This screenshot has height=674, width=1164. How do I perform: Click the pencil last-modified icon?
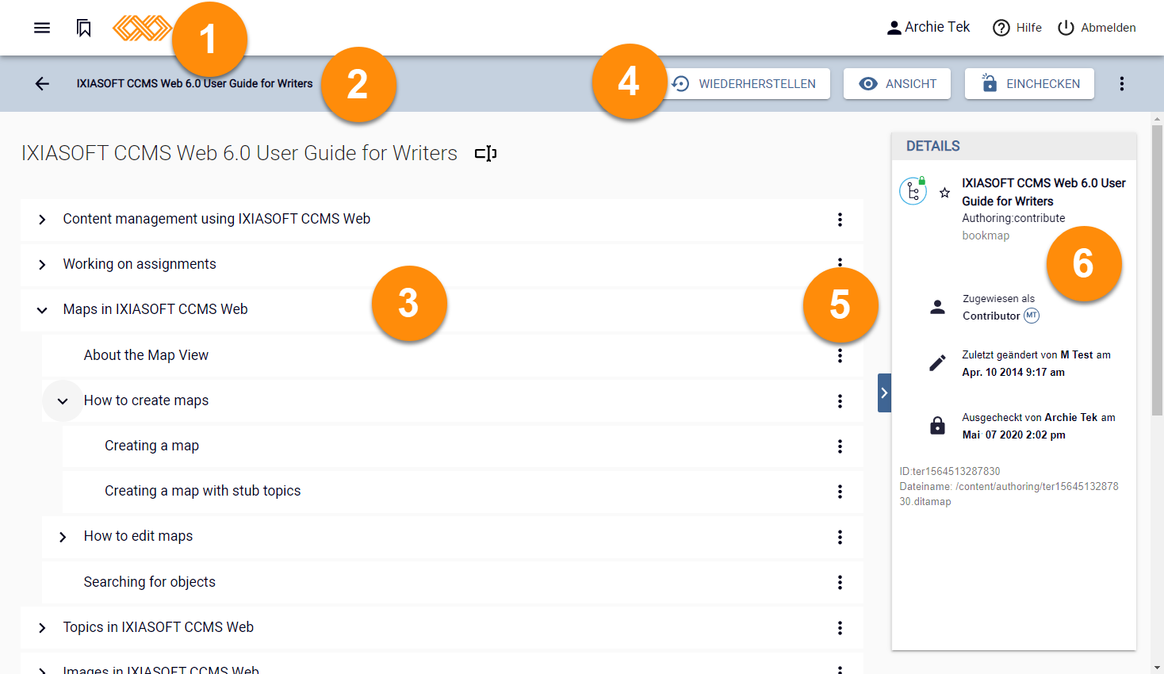[x=937, y=363]
